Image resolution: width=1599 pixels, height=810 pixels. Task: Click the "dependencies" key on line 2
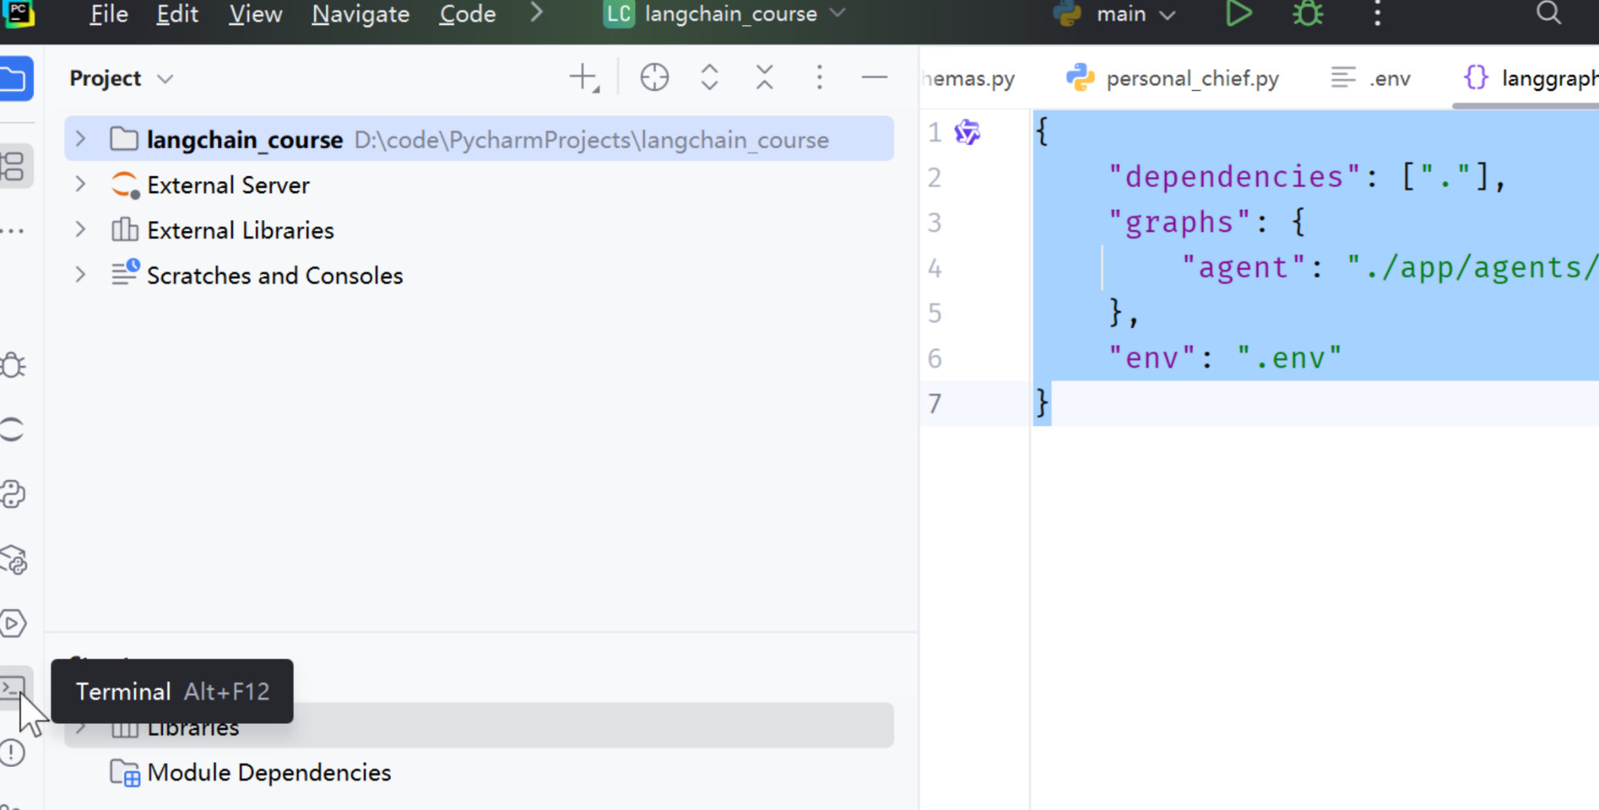[1234, 177]
